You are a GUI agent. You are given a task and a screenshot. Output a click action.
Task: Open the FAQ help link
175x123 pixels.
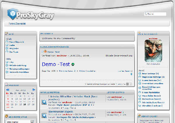click(x=11, y=62)
